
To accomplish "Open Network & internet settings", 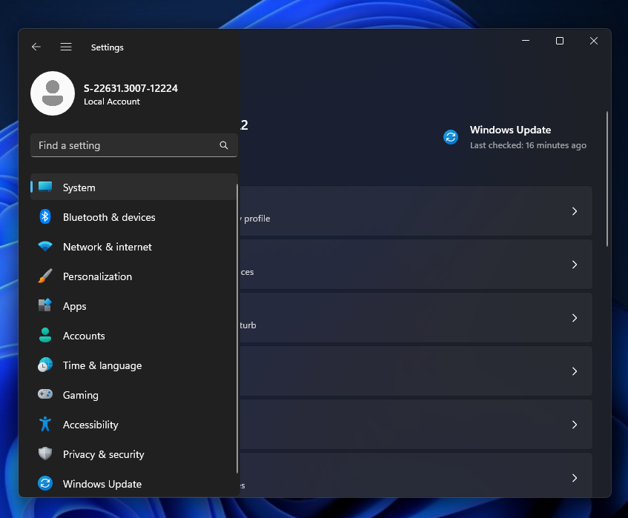I will point(134,247).
